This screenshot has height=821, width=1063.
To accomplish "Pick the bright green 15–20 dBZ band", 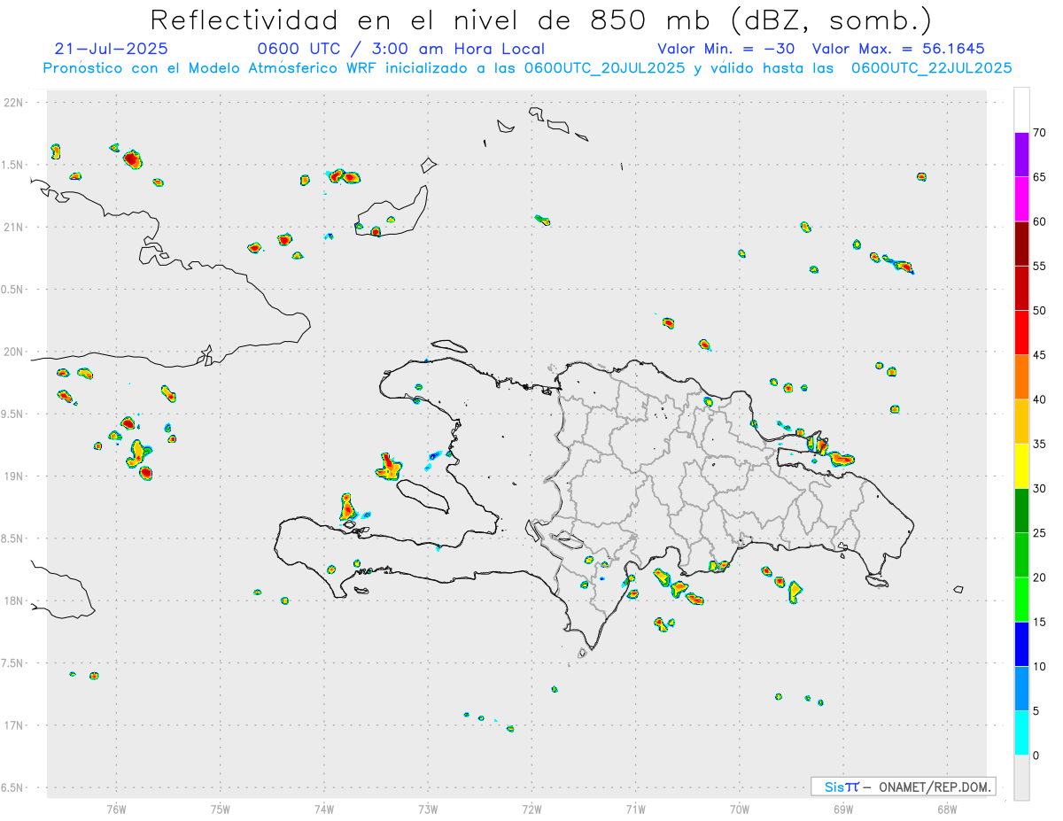I will 1021,600.
